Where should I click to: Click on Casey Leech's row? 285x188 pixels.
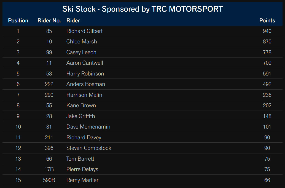click(142, 52)
